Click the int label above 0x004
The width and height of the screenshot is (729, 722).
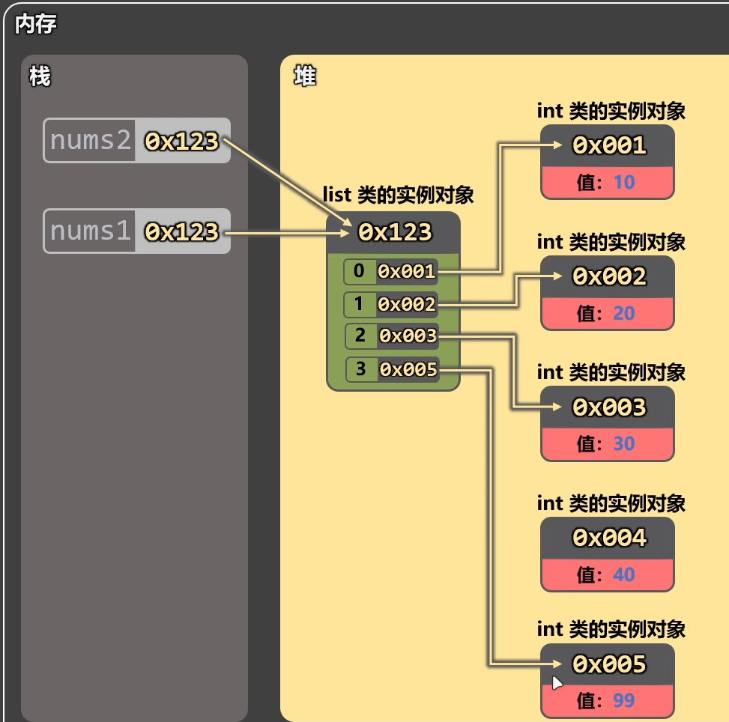click(611, 503)
